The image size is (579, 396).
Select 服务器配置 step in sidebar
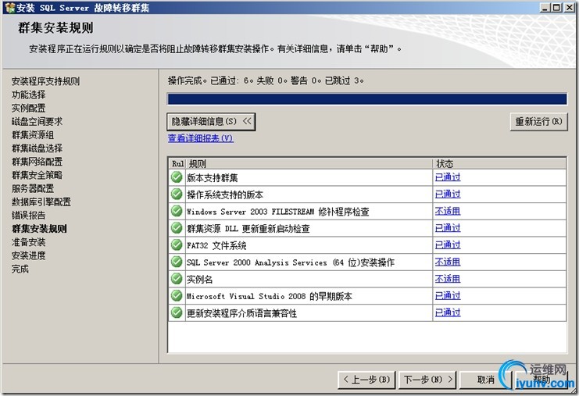(33, 188)
